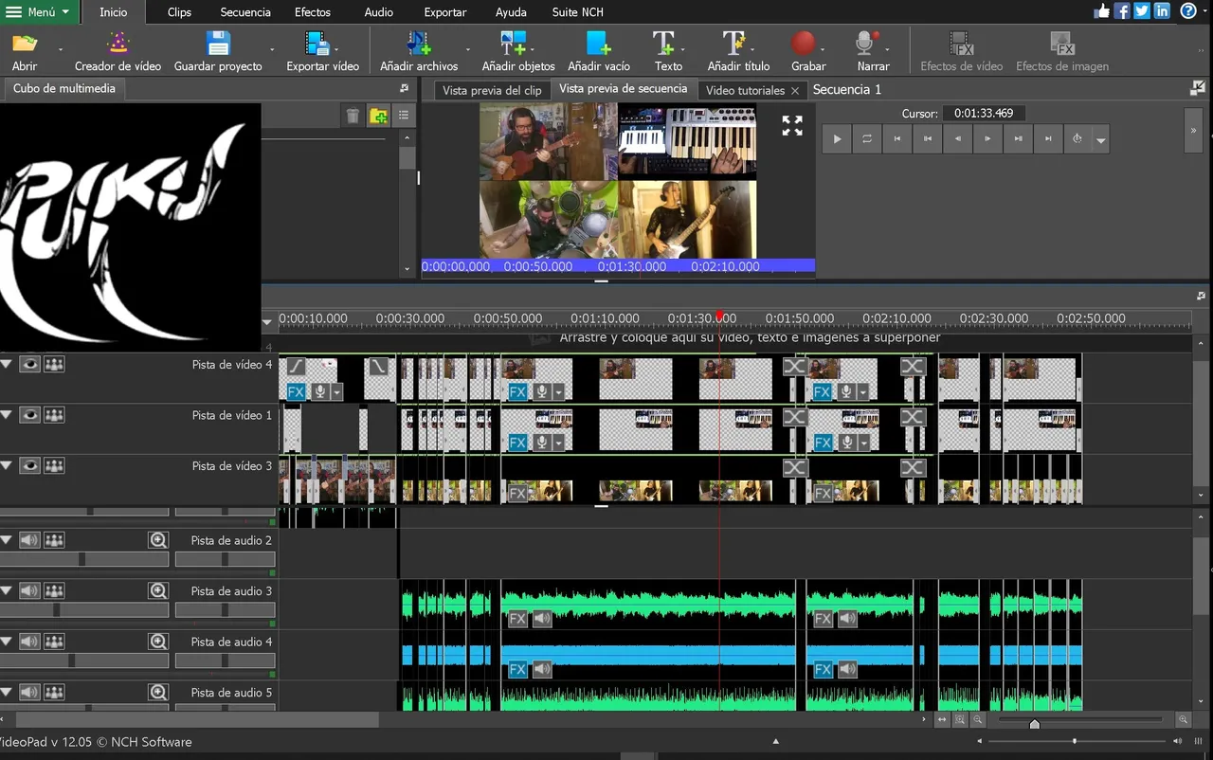Collapse Pista de vídeo 4 track

click(7, 364)
